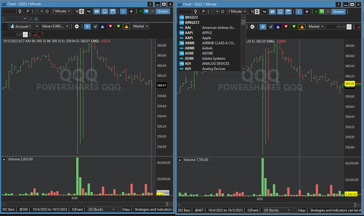This screenshot has height=216, width=364.
Task: Click the red down-triangle order button in right window
Action: pyautogui.click(x=286, y=27)
